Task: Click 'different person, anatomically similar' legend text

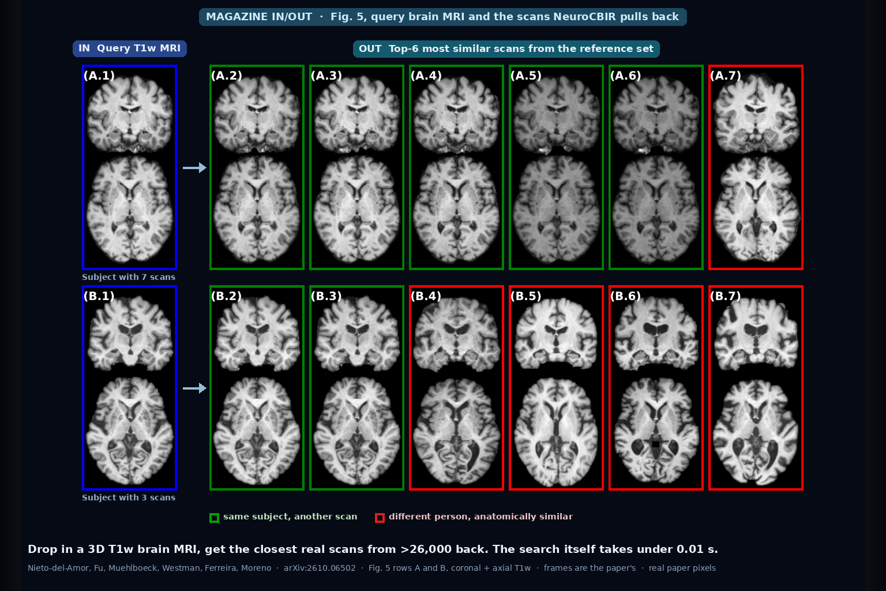Action: click(480, 517)
